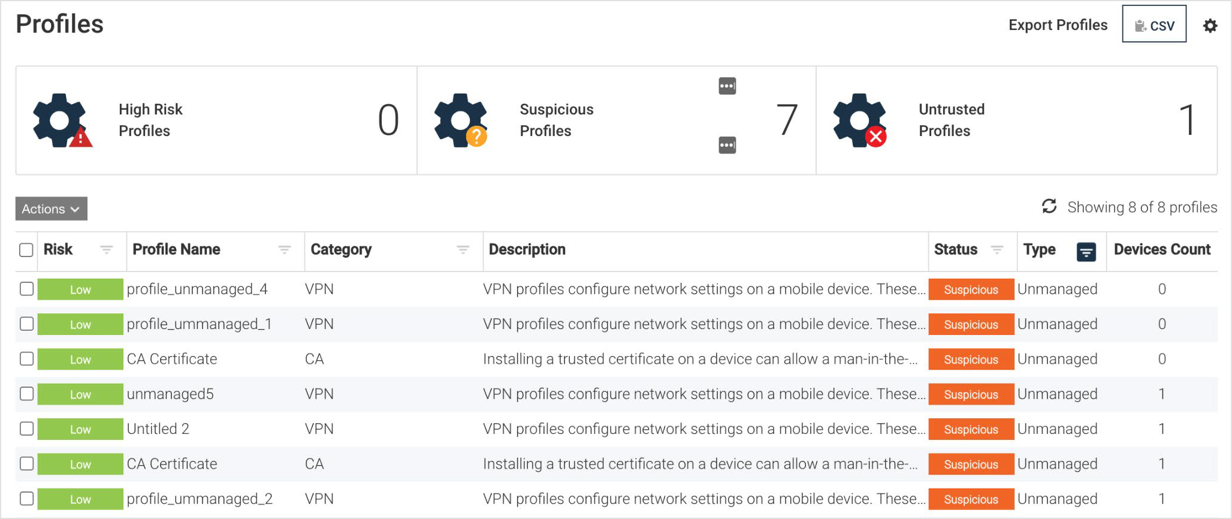Open the Actions dropdown
The image size is (1232, 519).
coord(52,209)
